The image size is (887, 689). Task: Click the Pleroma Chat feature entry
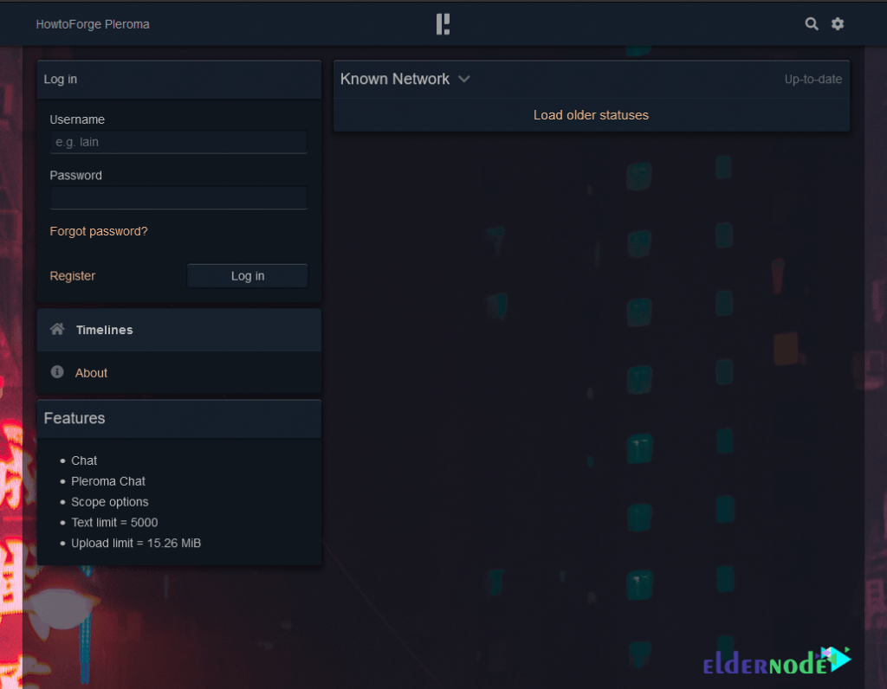(x=108, y=481)
